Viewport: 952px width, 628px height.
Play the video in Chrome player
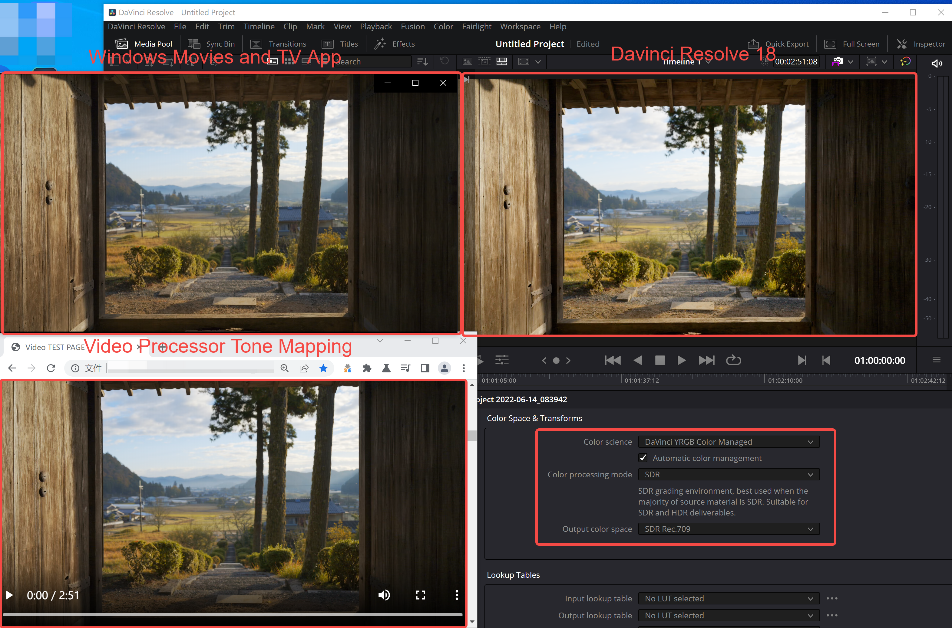click(x=10, y=595)
